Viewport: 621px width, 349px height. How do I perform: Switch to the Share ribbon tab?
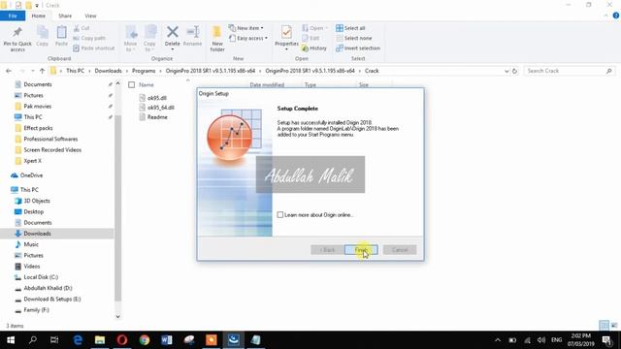[65, 16]
